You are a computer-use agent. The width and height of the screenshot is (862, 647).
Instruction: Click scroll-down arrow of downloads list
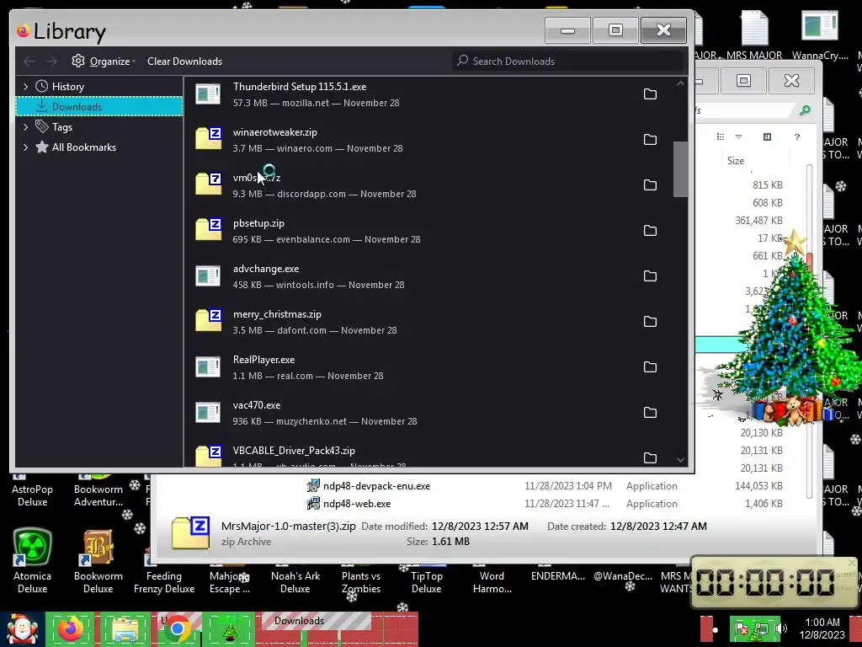coord(680,460)
